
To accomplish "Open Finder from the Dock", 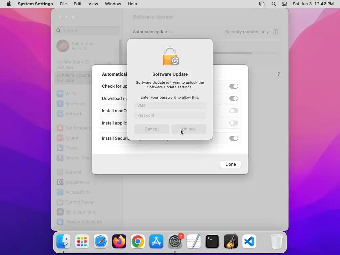I will [63, 241].
